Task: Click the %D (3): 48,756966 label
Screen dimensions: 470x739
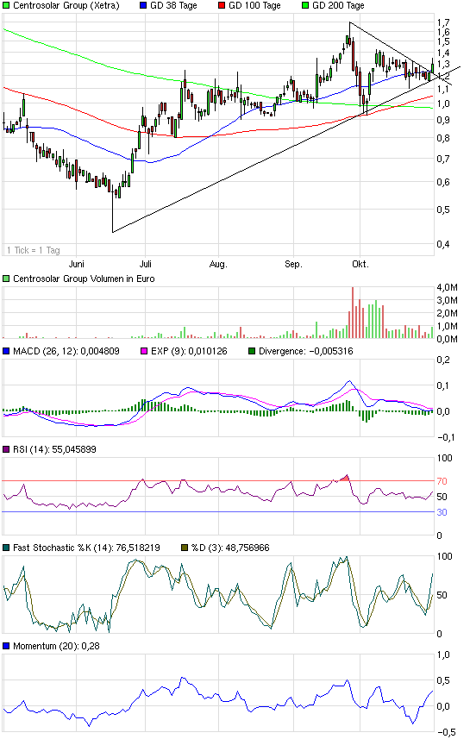Action: [x=230, y=548]
